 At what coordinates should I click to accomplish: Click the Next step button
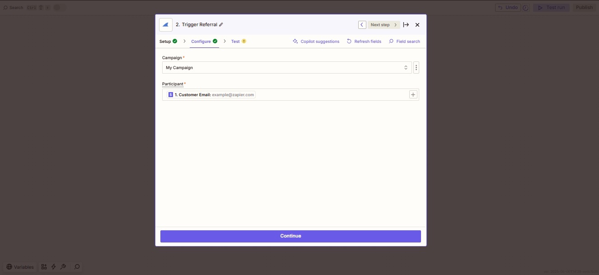[x=384, y=25]
